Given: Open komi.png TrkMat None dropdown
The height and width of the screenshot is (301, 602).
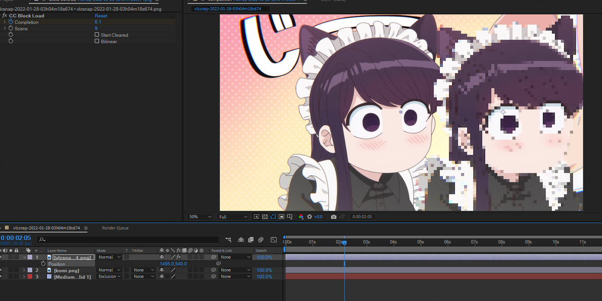Looking at the screenshot, I should (143, 270).
